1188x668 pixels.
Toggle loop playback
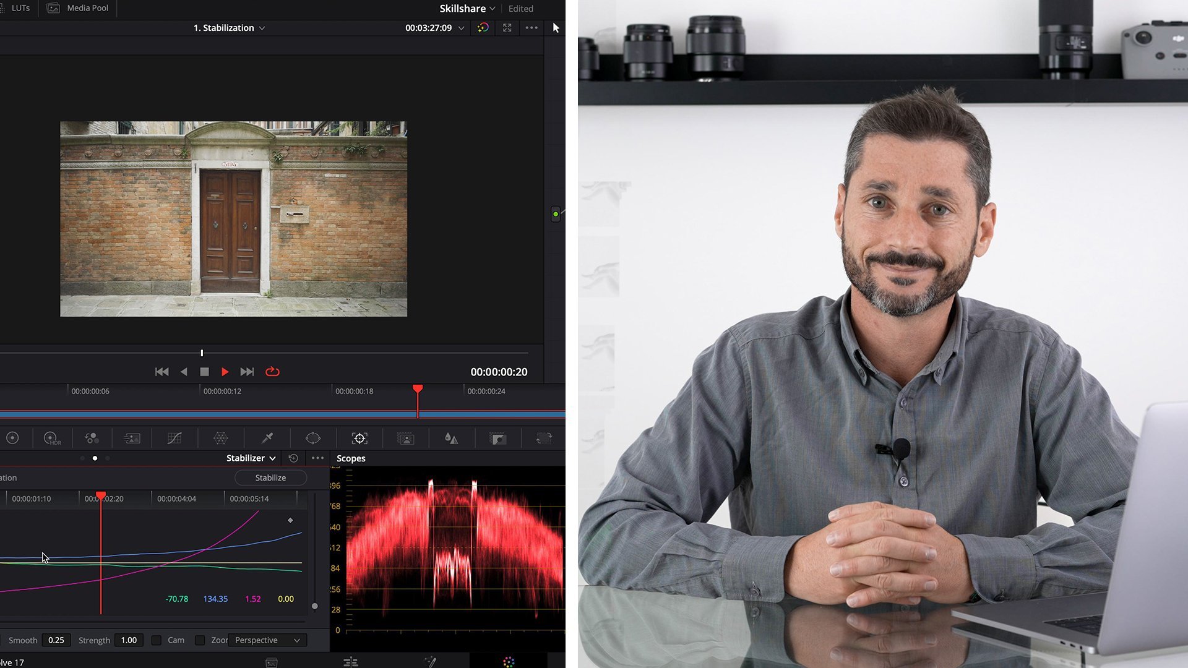[x=272, y=372]
